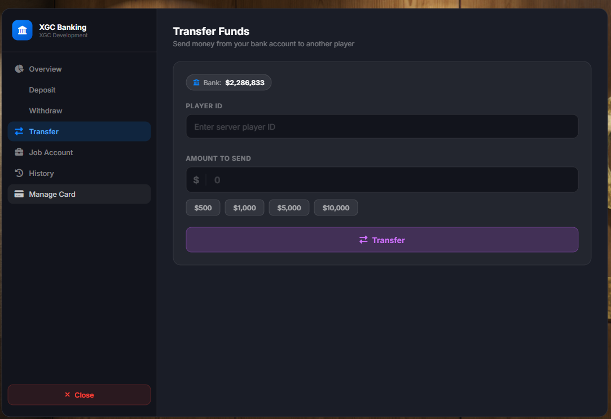611x419 pixels.
Task: Submit with the purple Transfer button
Action: click(382, 240)
